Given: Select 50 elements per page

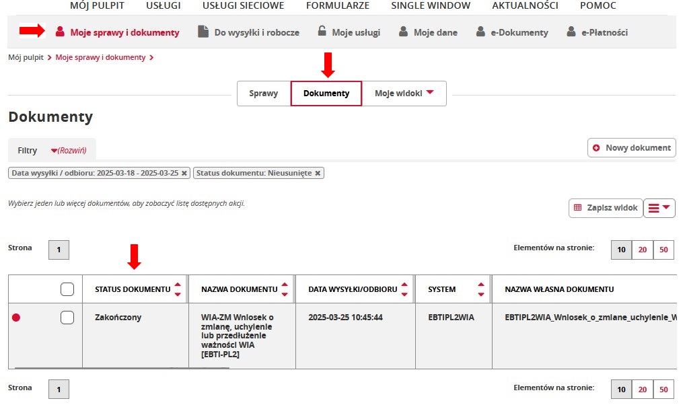Looking at the screenshot, I should tap(663, 250).
